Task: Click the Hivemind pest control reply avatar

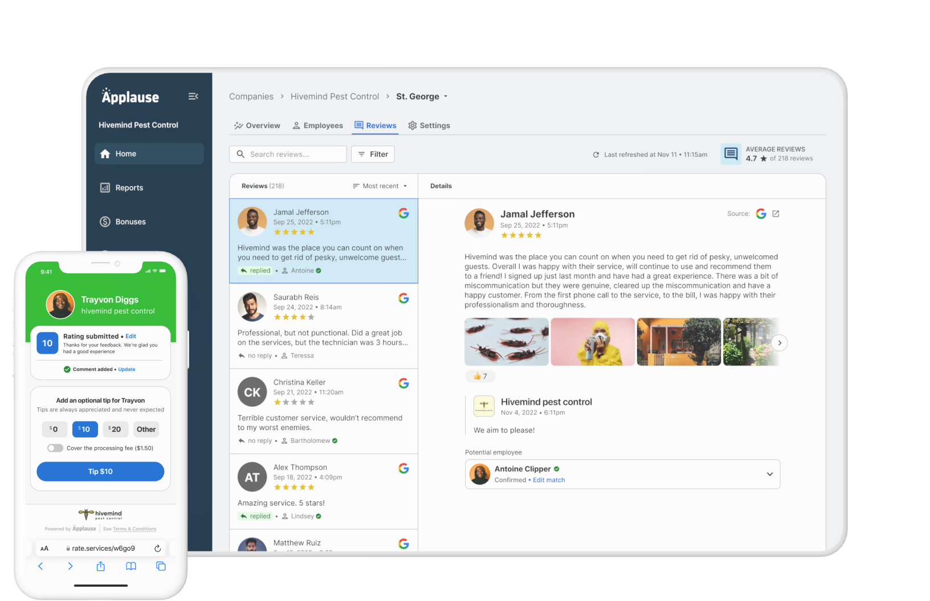Action: point(484,406)
